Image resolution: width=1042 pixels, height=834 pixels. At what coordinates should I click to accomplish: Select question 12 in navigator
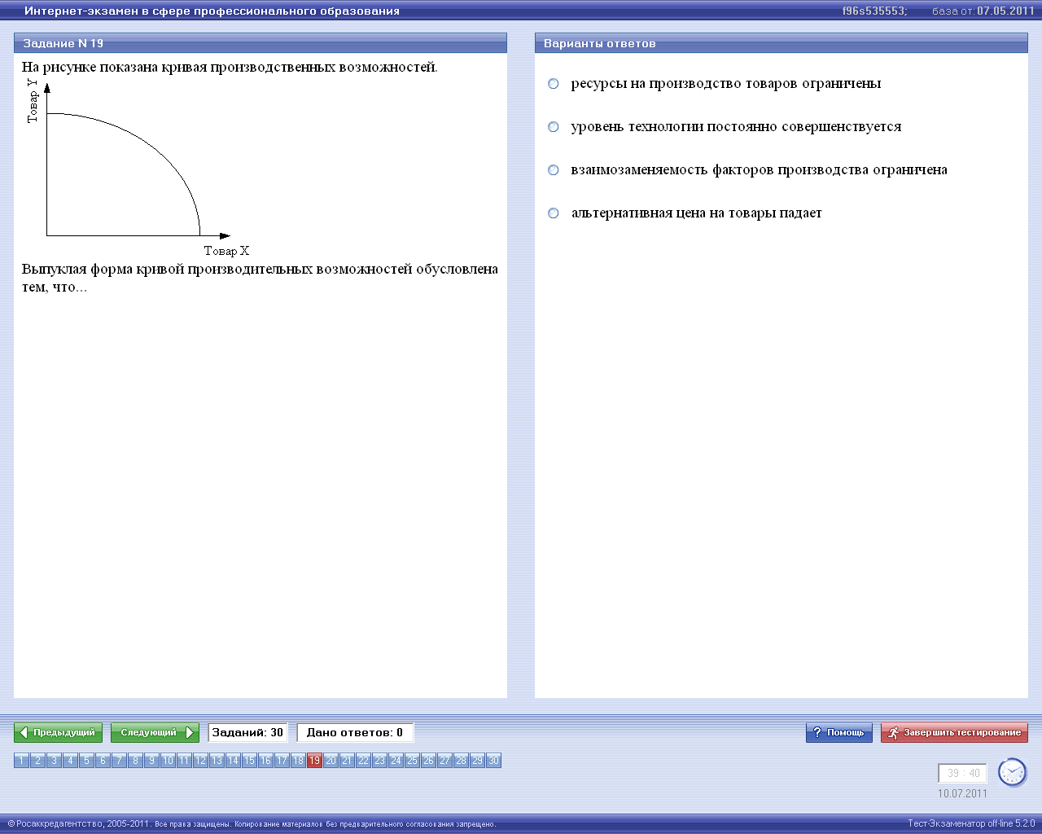pyautogui.click(x=200, y=761)
